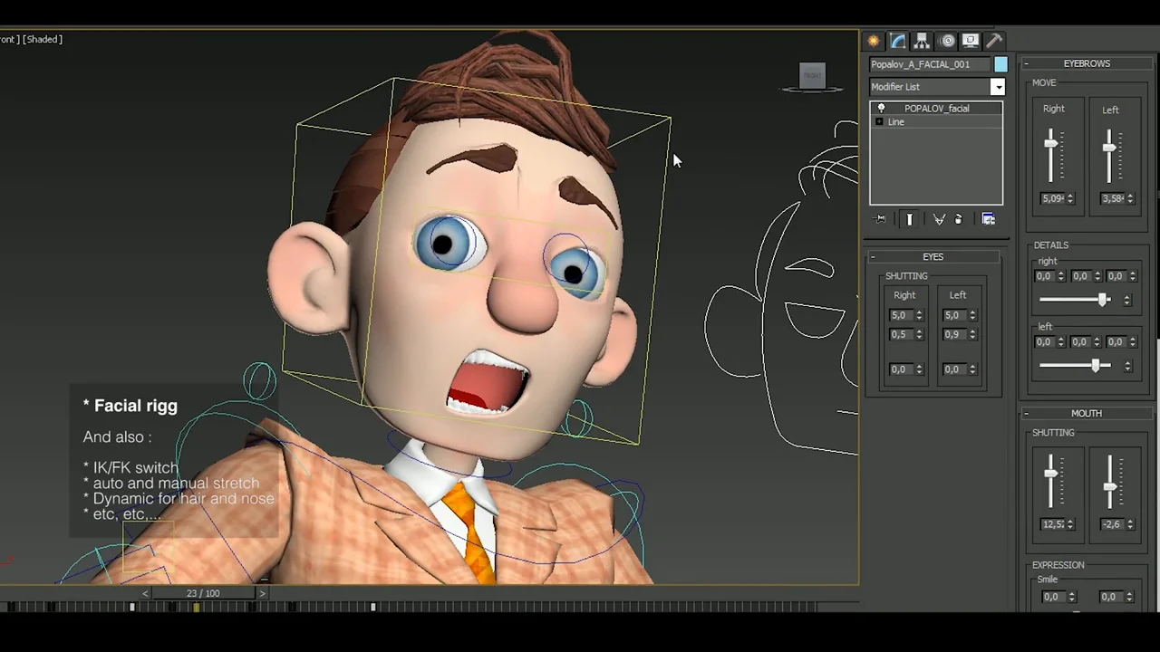Image resolution: width=1160 pixels, height=652 pixels.
Task: Click the 23 / 100 time slider
Action: pos(204,594)
